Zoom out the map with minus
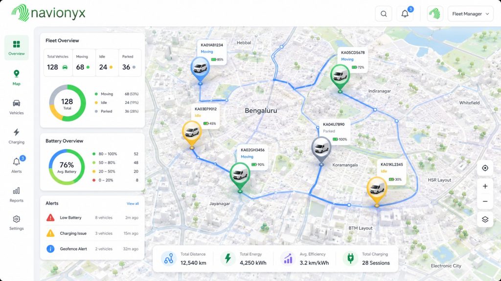This screenshot has width=501, height=281. (485, 201)
